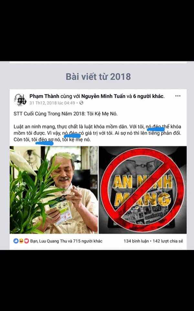
Task: Click the Haha laughing reaction icon
Action: pyautogui.click(x=21, y=241)
